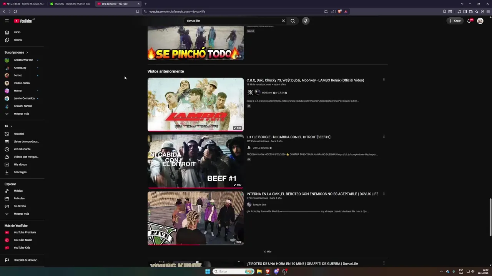Open a new browser tab
This screenshot has height=276, width=492.
point(145,4)
